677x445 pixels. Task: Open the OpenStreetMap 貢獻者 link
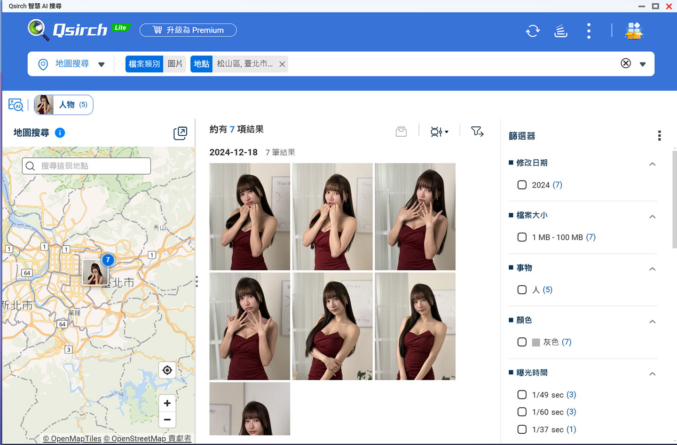tap(147, 438)
